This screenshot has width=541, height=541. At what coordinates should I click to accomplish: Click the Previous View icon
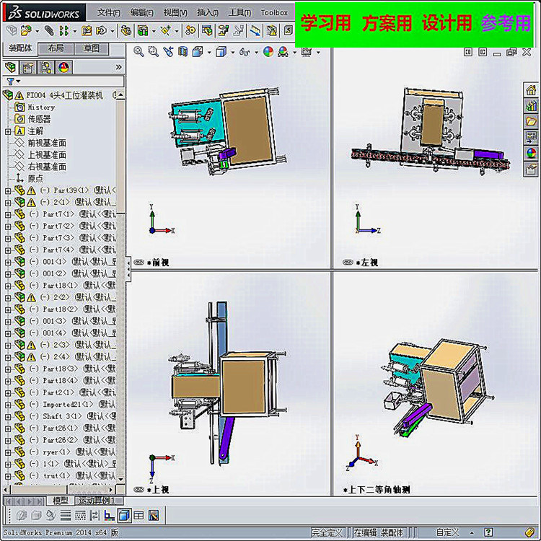coord(168,52)
